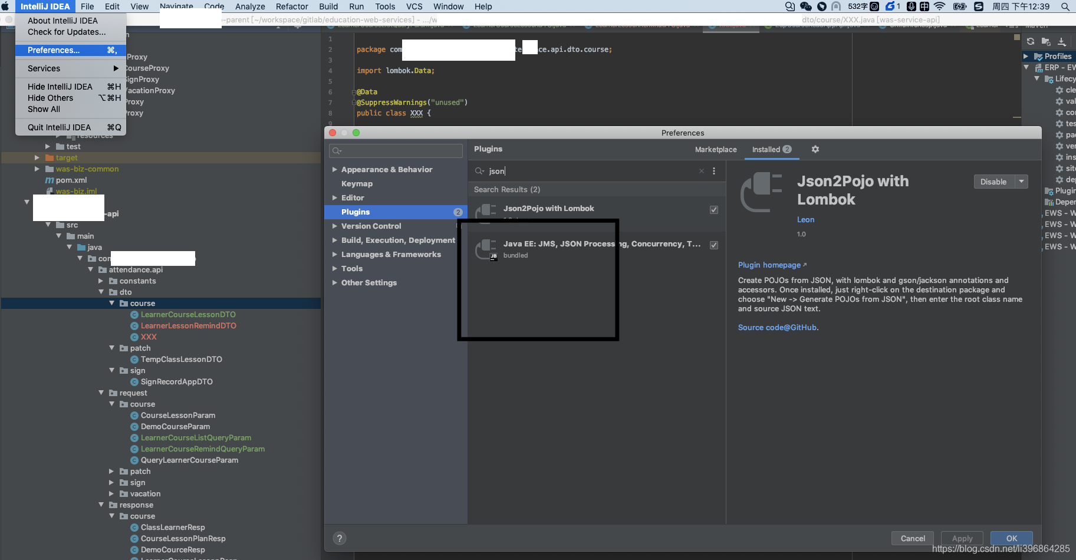Viewport: 1076px width, 560px height.
Task: Choose Hide Others menu entry
Action: [x=71, y=98]
